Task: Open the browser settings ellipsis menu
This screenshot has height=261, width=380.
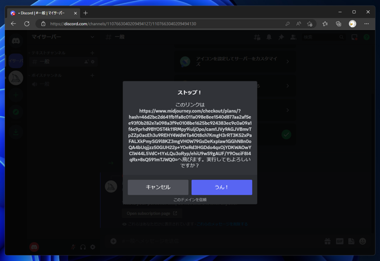Action: click(x=367, y=24)
